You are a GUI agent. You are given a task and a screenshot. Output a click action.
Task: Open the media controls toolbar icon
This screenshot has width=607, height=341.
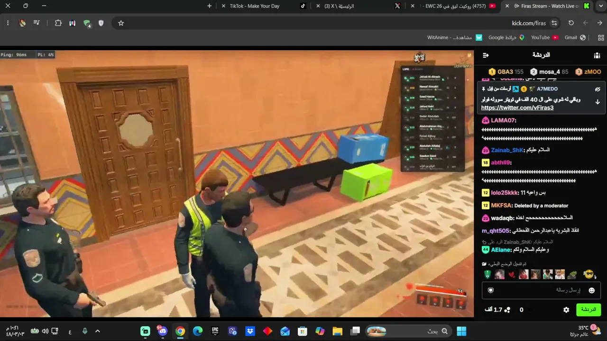pyautogui.click(x=37, y=23)
